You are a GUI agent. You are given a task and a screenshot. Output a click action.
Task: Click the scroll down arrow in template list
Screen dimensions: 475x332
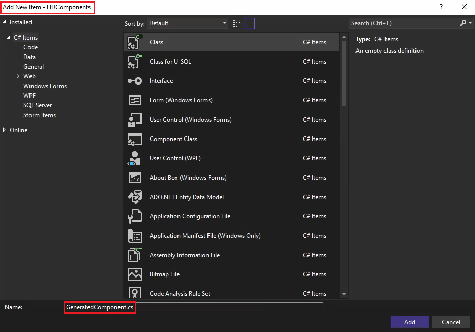[344, 294]
